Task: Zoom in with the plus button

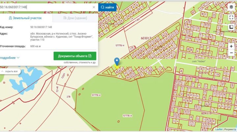Action: (x=231, y=46)
